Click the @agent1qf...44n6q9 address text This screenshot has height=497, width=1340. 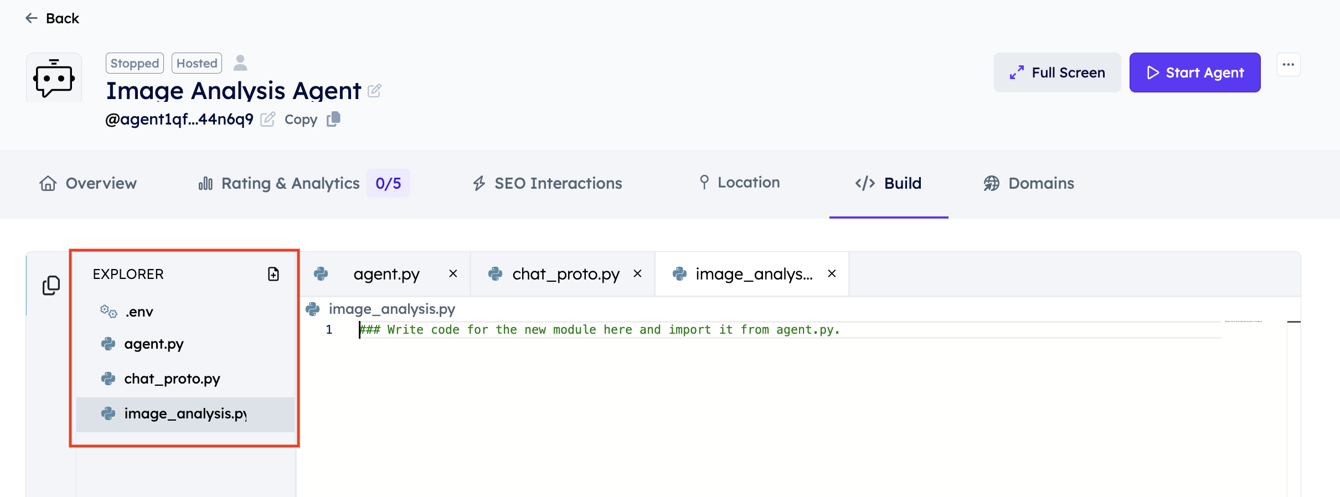coord(179,119)
